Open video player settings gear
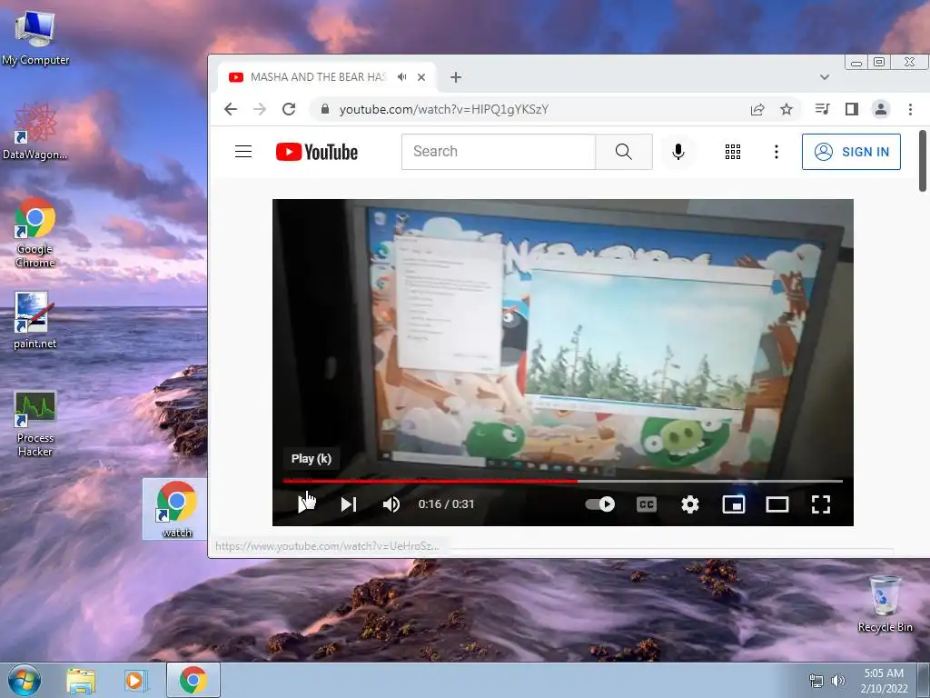Image resolution: width=930 pixels, height=698 pixels. point(690,504)
